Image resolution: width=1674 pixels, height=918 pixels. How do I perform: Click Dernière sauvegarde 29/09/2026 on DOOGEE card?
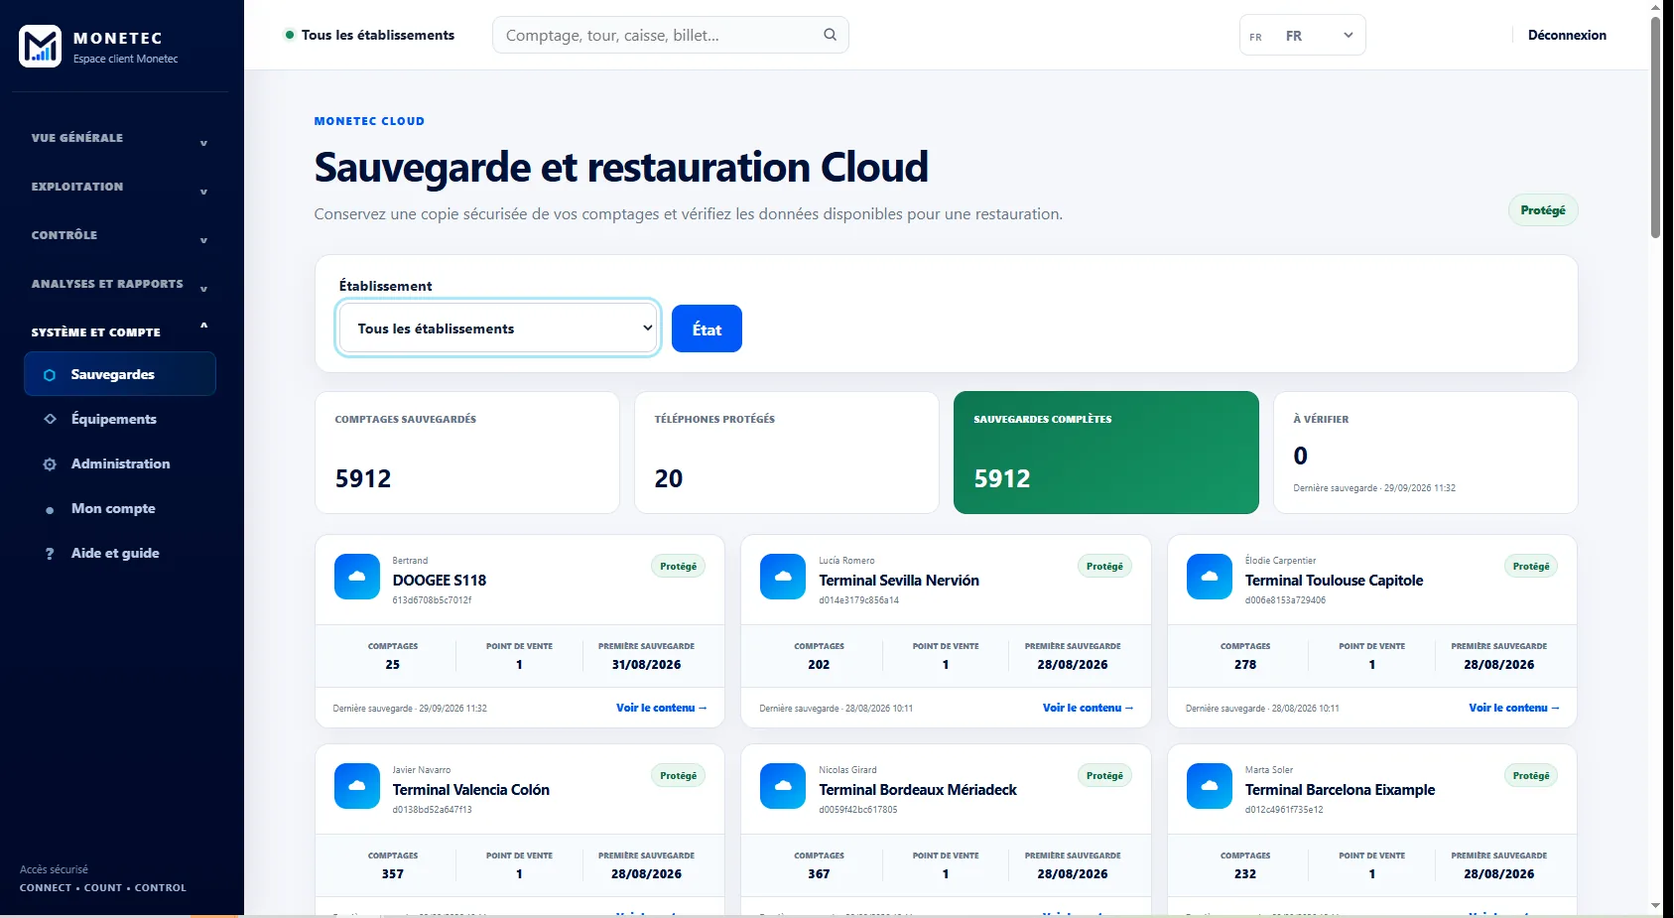pyautogui.click(x=410, y=709)
